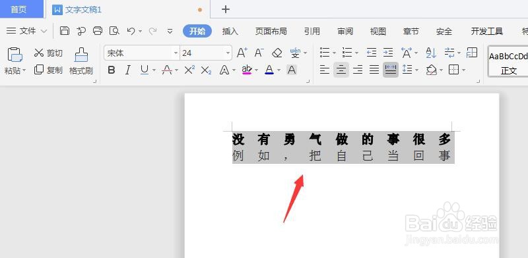Viewport: 528px width, 258px height.
Task: Switch to the 视图 tab
Action: pos(378,31)
